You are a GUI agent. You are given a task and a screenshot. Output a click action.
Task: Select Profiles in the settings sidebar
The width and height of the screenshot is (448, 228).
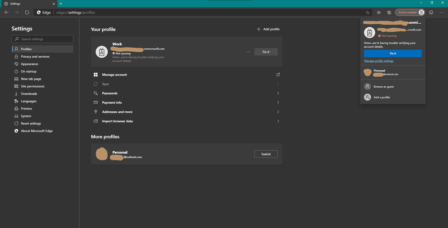pos(42,49)
